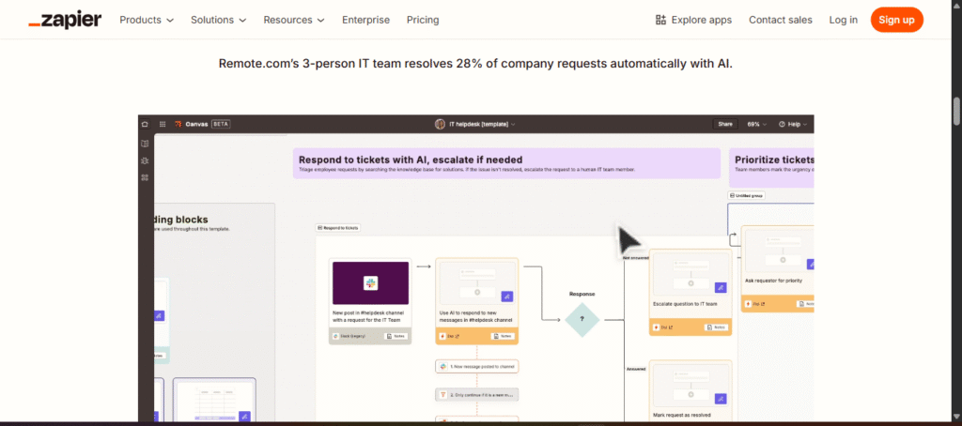Open the Pricing menu item
Screen dimensions: 962x426
[423, 20]
